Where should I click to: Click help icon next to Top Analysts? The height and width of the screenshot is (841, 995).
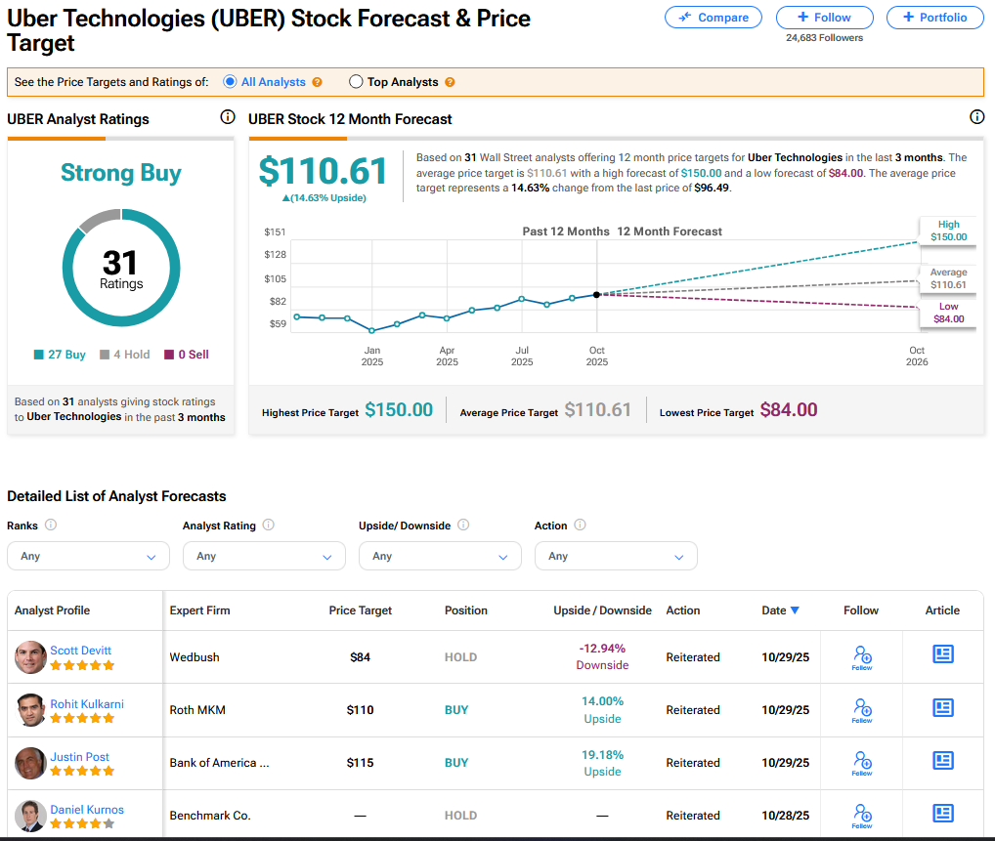point(450,83)
